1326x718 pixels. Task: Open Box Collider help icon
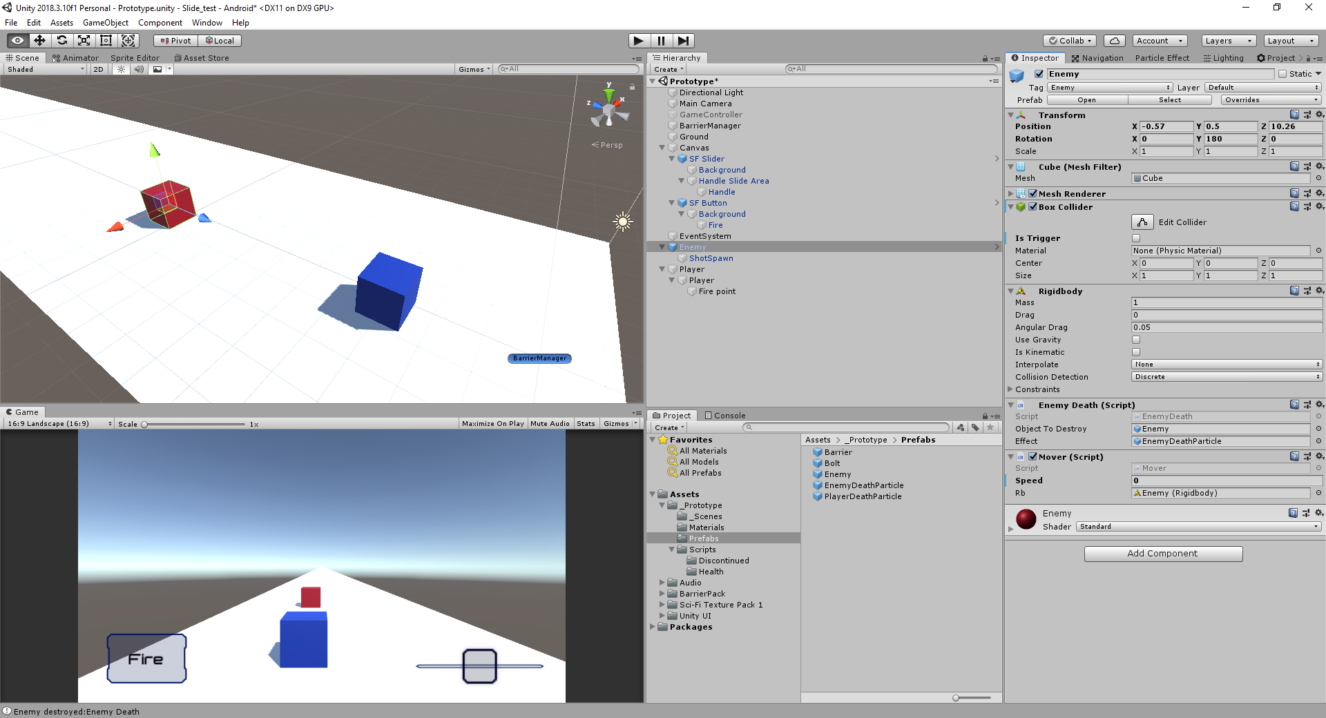pyautogui.click(x=1295, y=206)
